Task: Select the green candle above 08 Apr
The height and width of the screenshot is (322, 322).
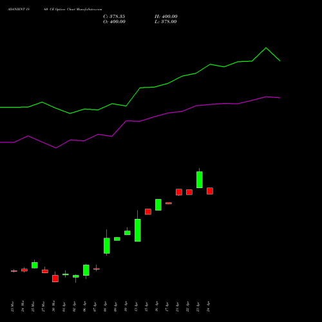Action: pos(107,245)
